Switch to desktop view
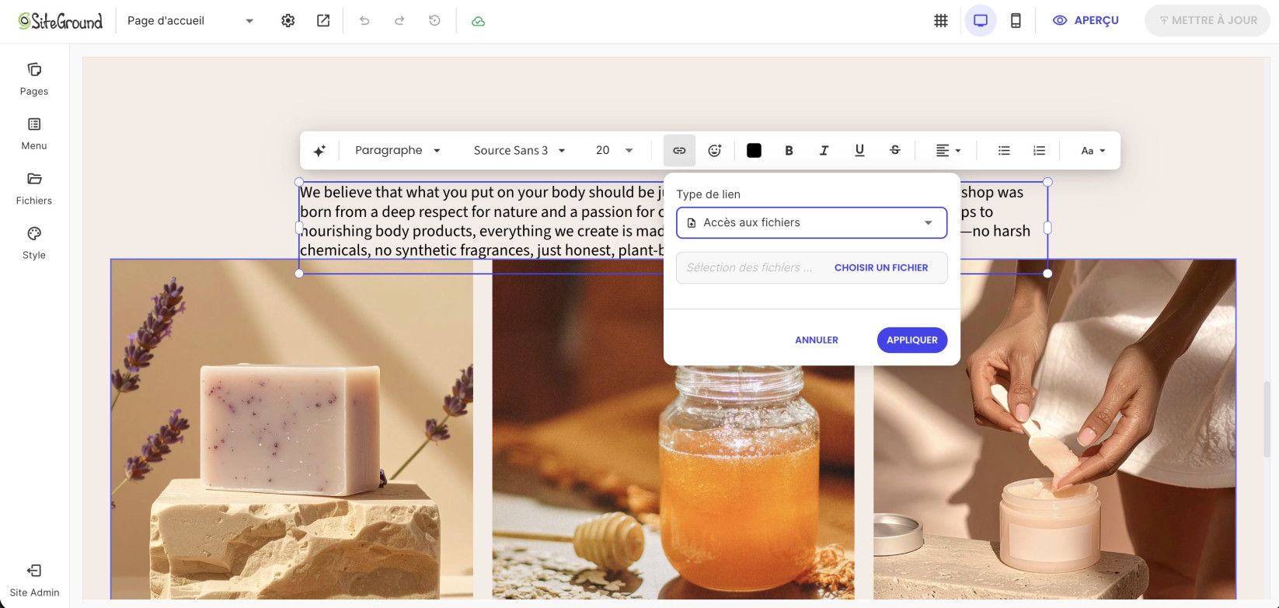 (x=981, y=21)
